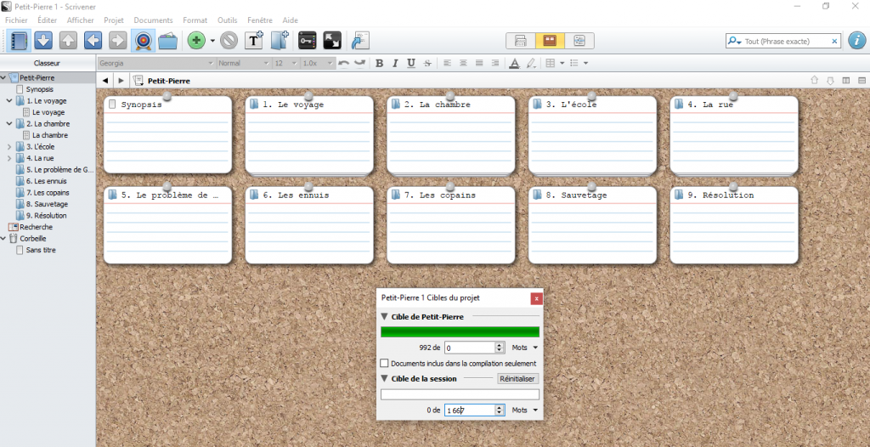Clear the search field with X
This screenshot has width=870, height=447.
click(x=834, y=41)
